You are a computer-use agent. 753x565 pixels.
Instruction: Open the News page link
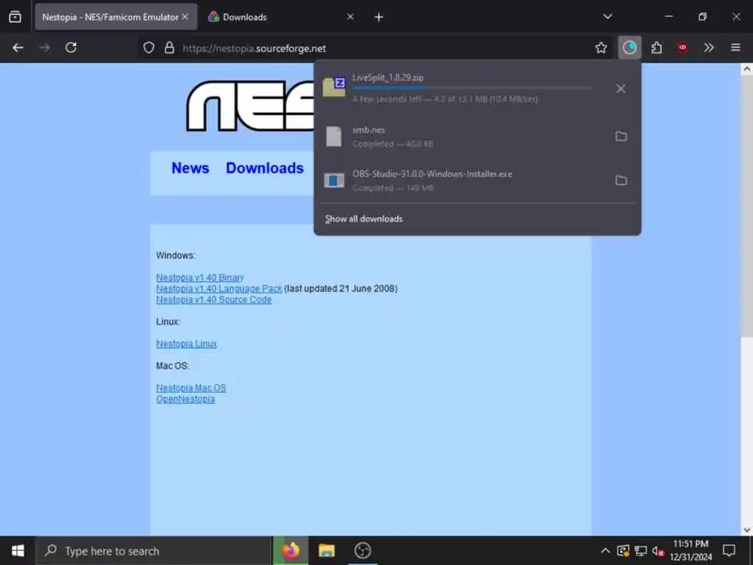click(190, 168)
